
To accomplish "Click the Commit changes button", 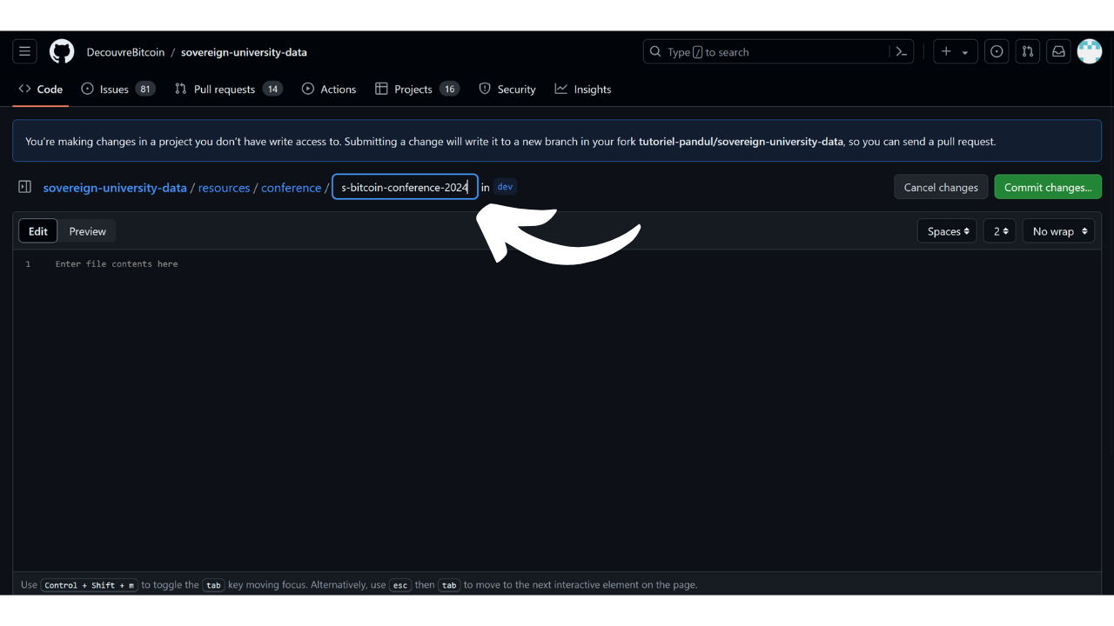I will click(x=1048, y=187).
